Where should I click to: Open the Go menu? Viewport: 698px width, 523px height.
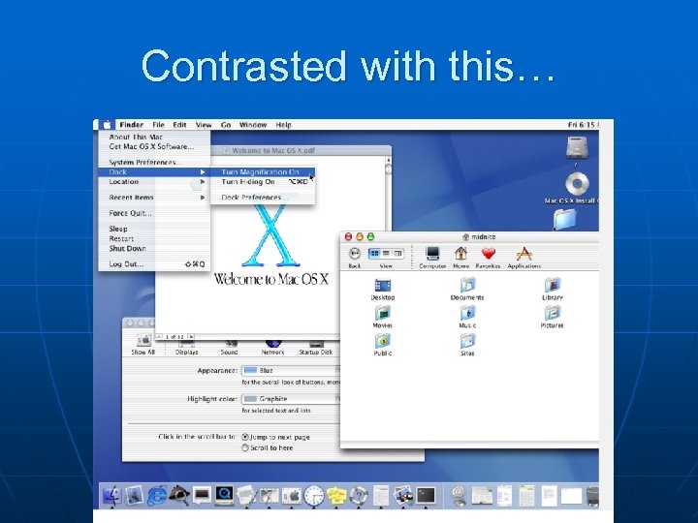tap(226, 125)
